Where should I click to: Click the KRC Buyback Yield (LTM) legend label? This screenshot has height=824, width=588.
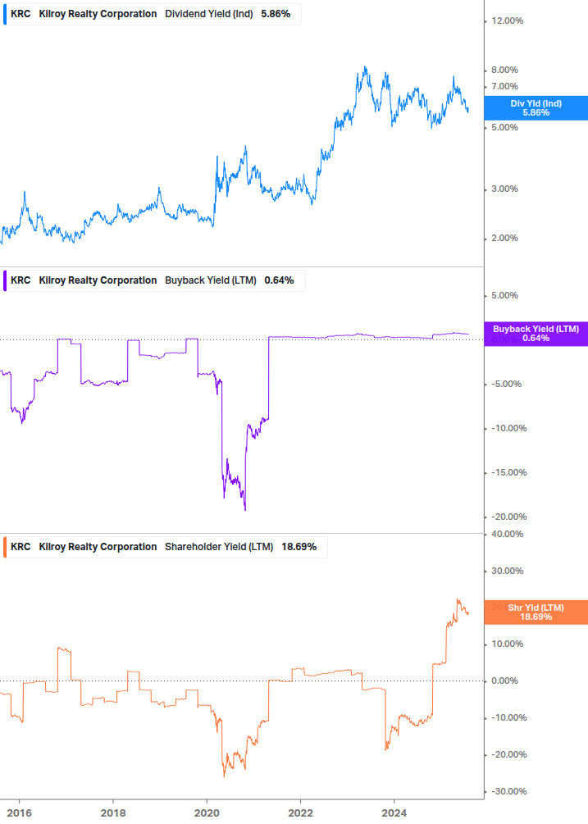(153, 280)
